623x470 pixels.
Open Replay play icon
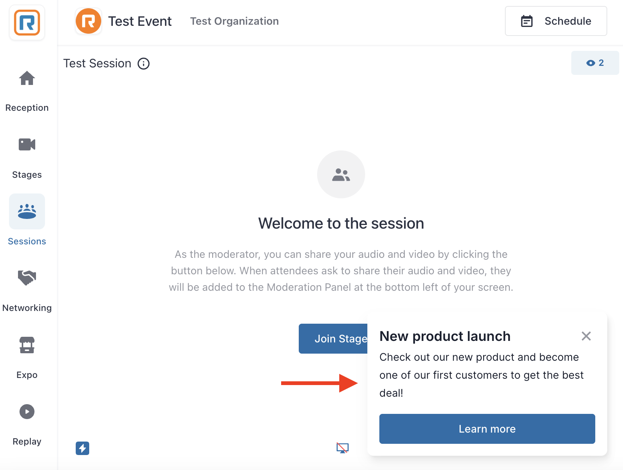[x=27, y=412]
